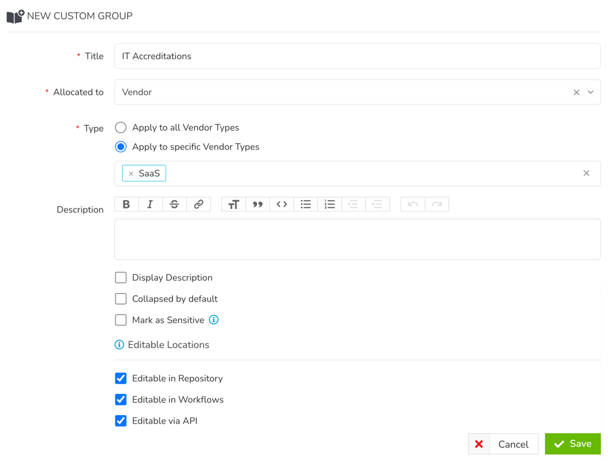Clear the Allocated to selection
This screenshot has height=461, width=608.
(x=577, y=92)
